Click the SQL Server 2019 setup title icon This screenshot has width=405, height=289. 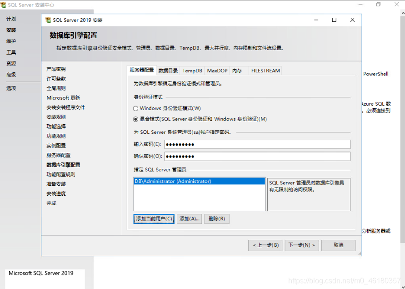click(48, 20)
